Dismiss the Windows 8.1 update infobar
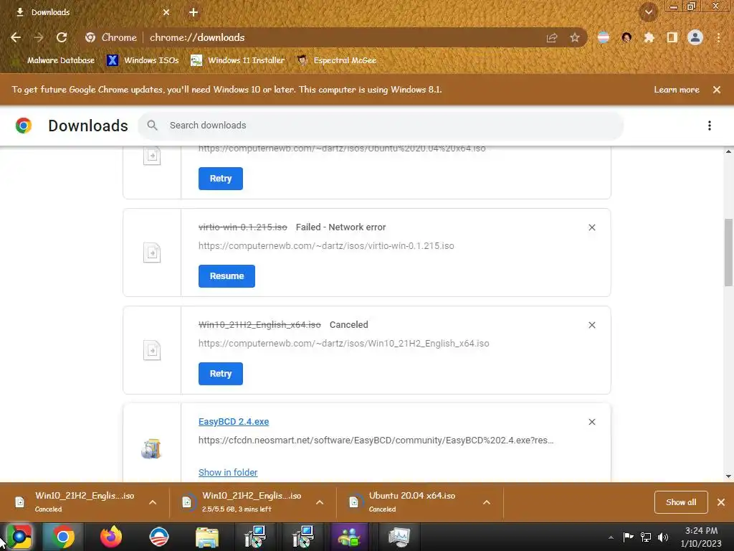 click(717, 90)
